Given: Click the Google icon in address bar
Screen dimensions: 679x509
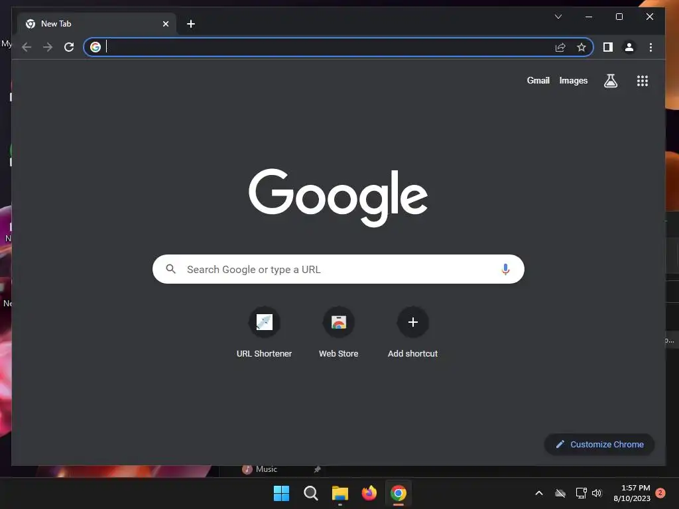Looking at the screenshot, I should point(95,47).
